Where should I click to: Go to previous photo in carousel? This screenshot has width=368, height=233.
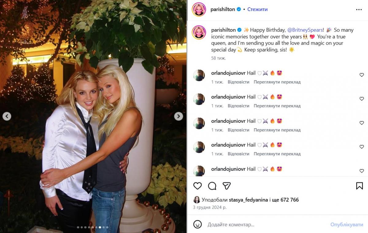pos(7,116)
